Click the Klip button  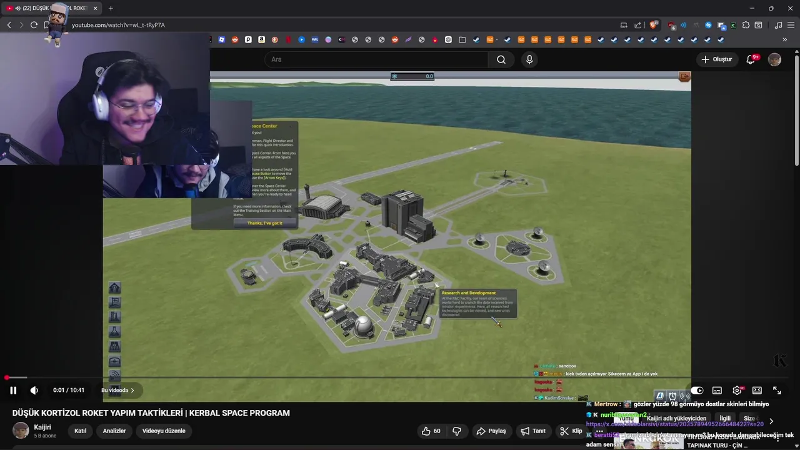571,431
